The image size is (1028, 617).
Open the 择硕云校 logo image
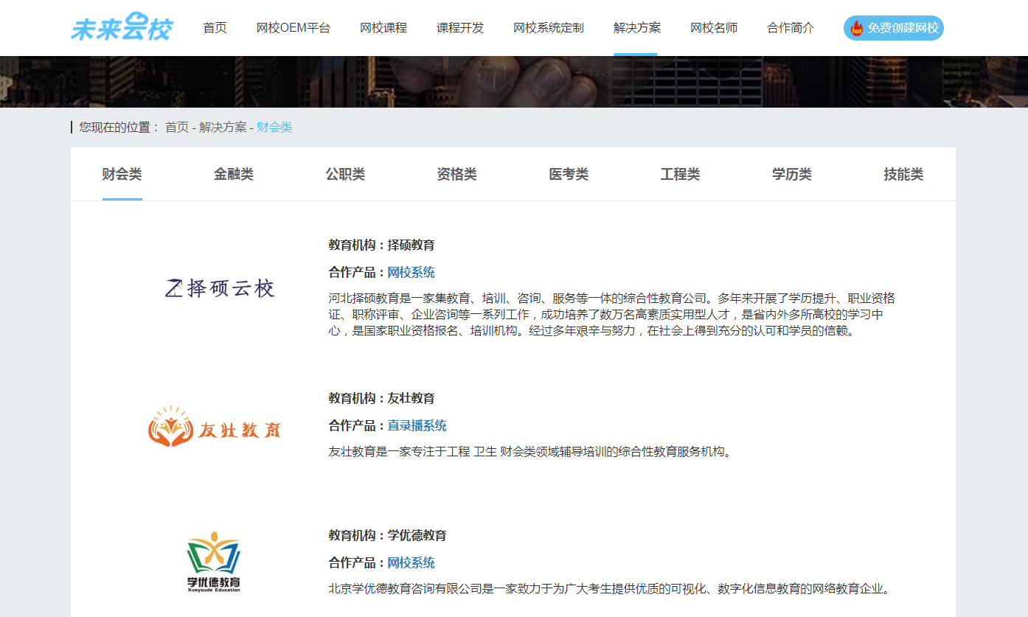pyautogui.click(x=220, y=288)
